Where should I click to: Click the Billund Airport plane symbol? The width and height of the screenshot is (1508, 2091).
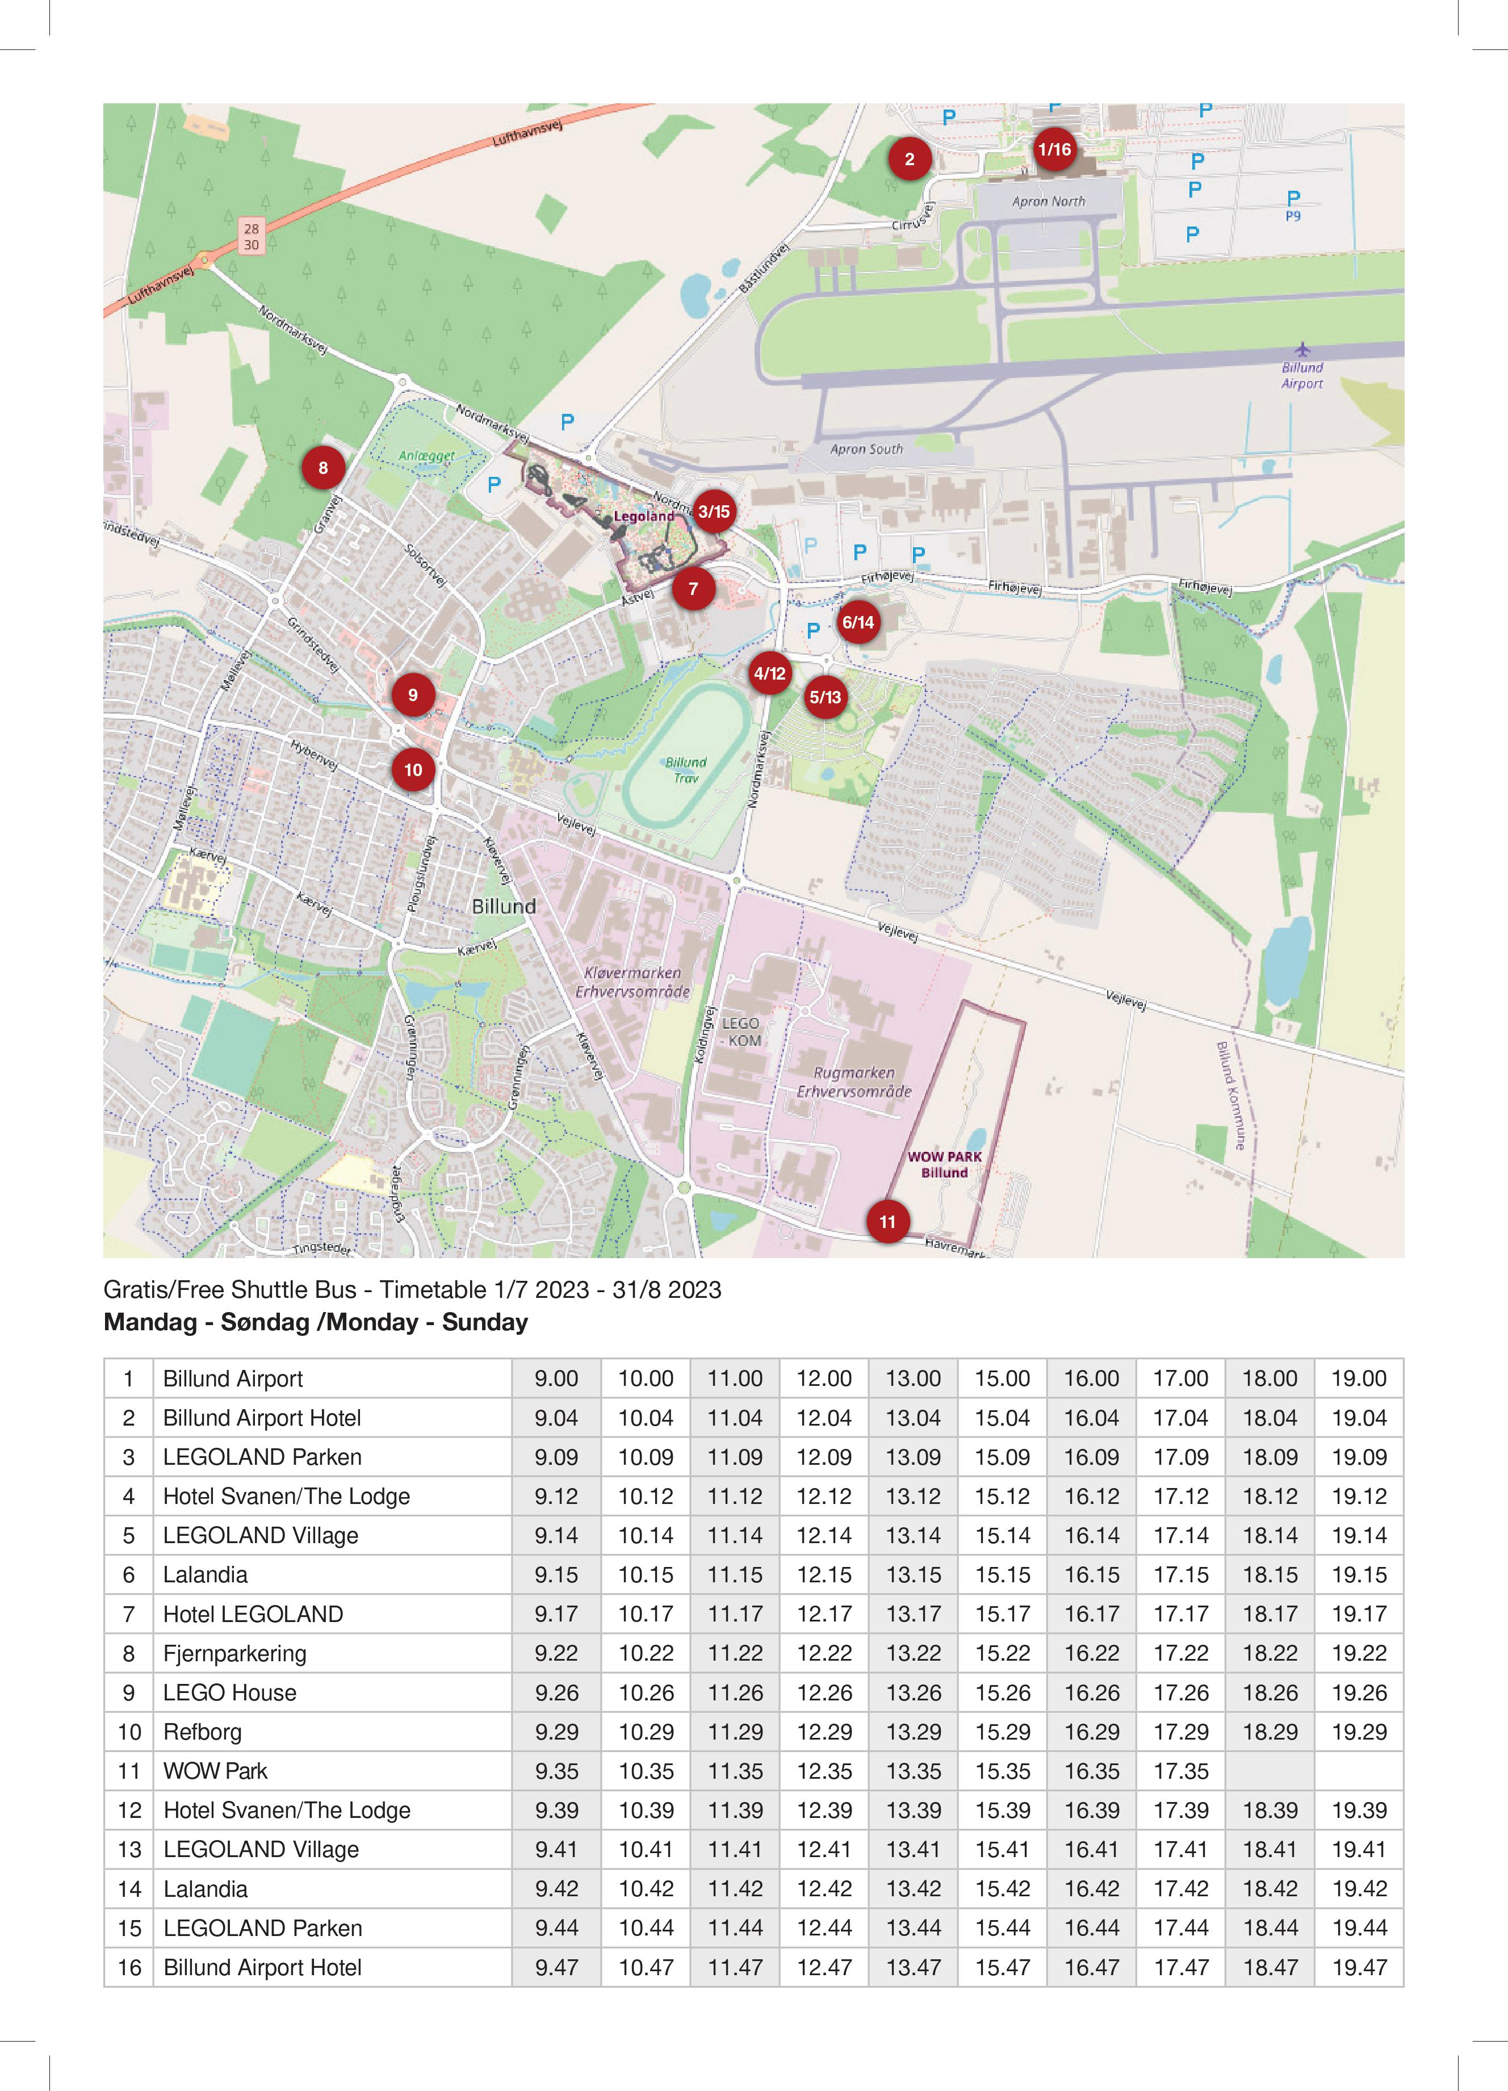pyautogui.click(x=1301, y=349)
